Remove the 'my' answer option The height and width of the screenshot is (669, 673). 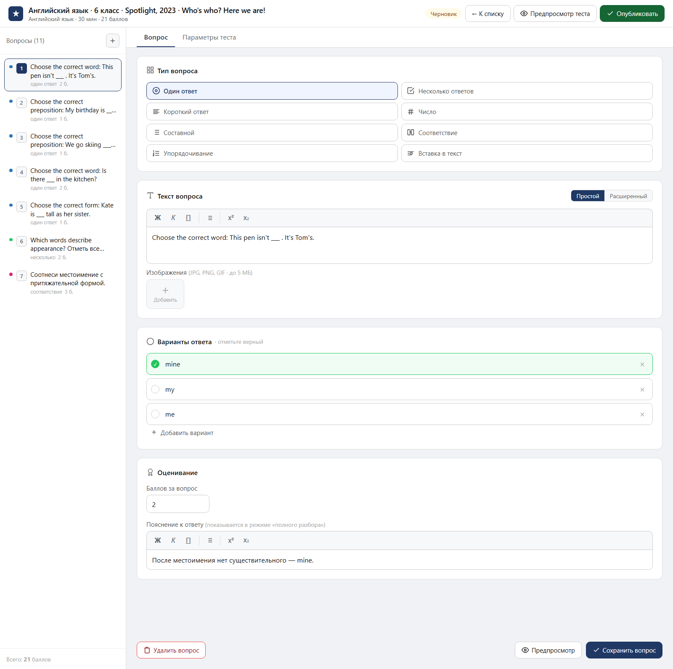(642, 390)
